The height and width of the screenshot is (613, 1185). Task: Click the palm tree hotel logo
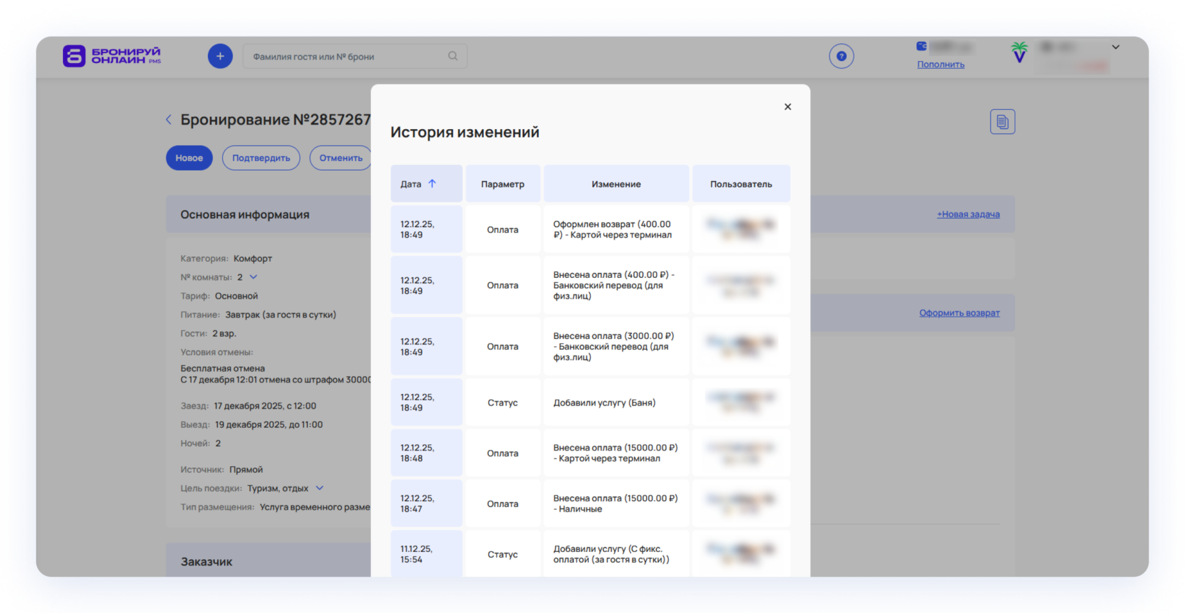1019,52
